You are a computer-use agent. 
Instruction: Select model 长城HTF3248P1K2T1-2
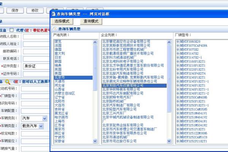click(193, 93)
